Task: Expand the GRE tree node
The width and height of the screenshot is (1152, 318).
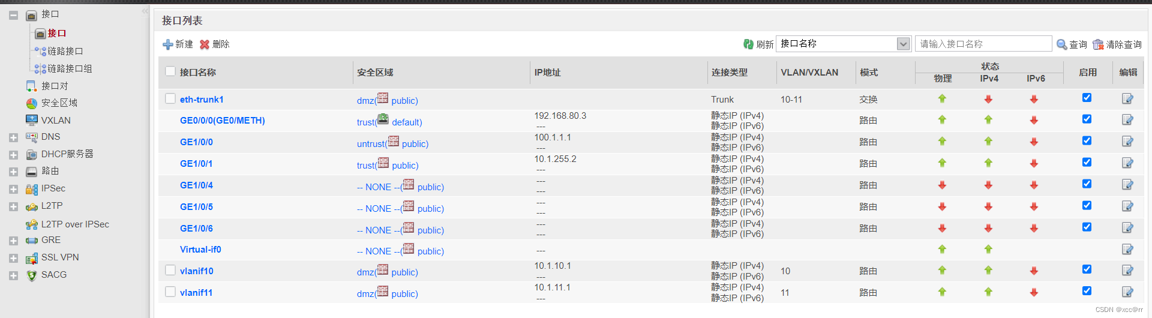Action: pos(13,241)
